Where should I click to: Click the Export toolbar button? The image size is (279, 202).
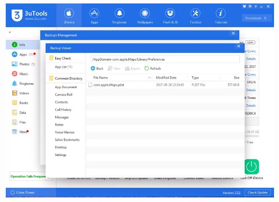point(132,68)
